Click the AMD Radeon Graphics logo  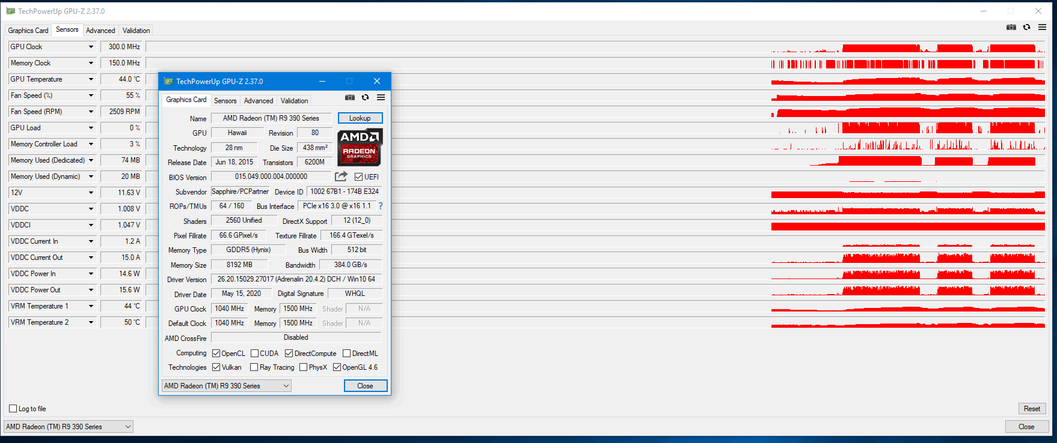click(360, 147)
